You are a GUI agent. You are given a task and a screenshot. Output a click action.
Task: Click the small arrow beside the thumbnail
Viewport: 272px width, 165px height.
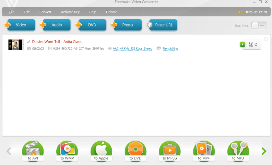point(24,45)
